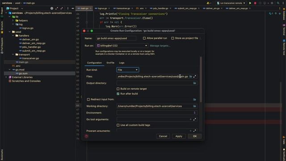Edit Environment variables icon
Image resolution: width=286 pixels, height=161 pixels.
[x=195, y=113]
